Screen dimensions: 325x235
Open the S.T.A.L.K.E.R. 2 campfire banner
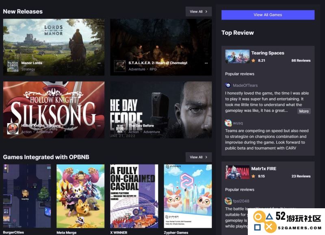pos(161,47)
